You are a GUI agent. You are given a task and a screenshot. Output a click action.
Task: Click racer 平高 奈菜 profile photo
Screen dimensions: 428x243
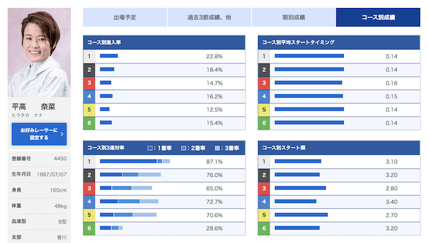[x=39, y=53]
